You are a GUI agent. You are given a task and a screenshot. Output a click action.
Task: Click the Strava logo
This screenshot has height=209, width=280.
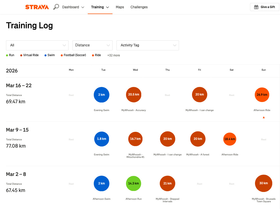click(37, 7)
